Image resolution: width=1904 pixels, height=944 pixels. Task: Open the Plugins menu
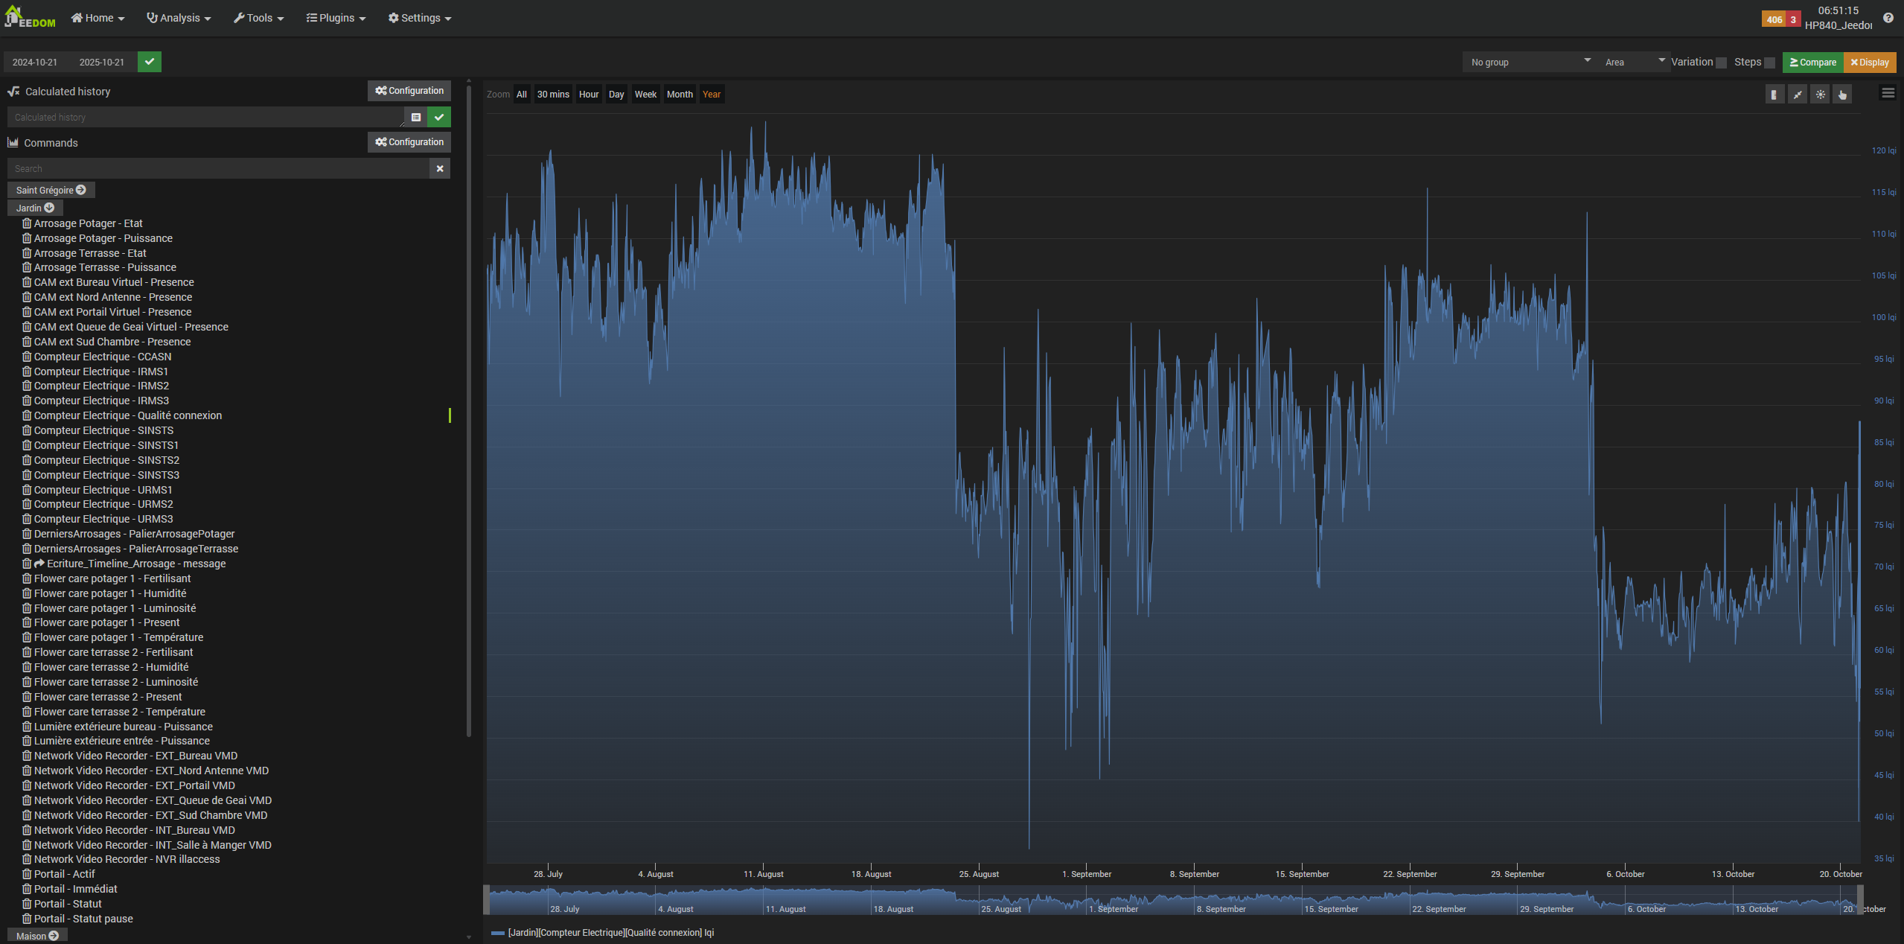click(336, 18)
